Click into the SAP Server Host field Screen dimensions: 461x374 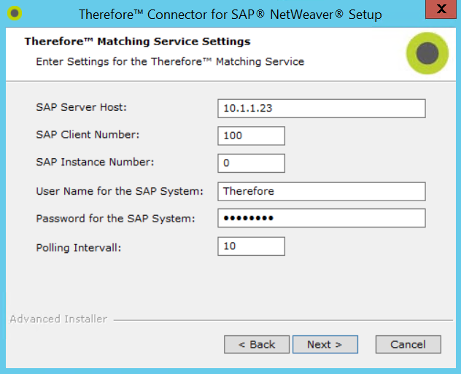[321, 108]
